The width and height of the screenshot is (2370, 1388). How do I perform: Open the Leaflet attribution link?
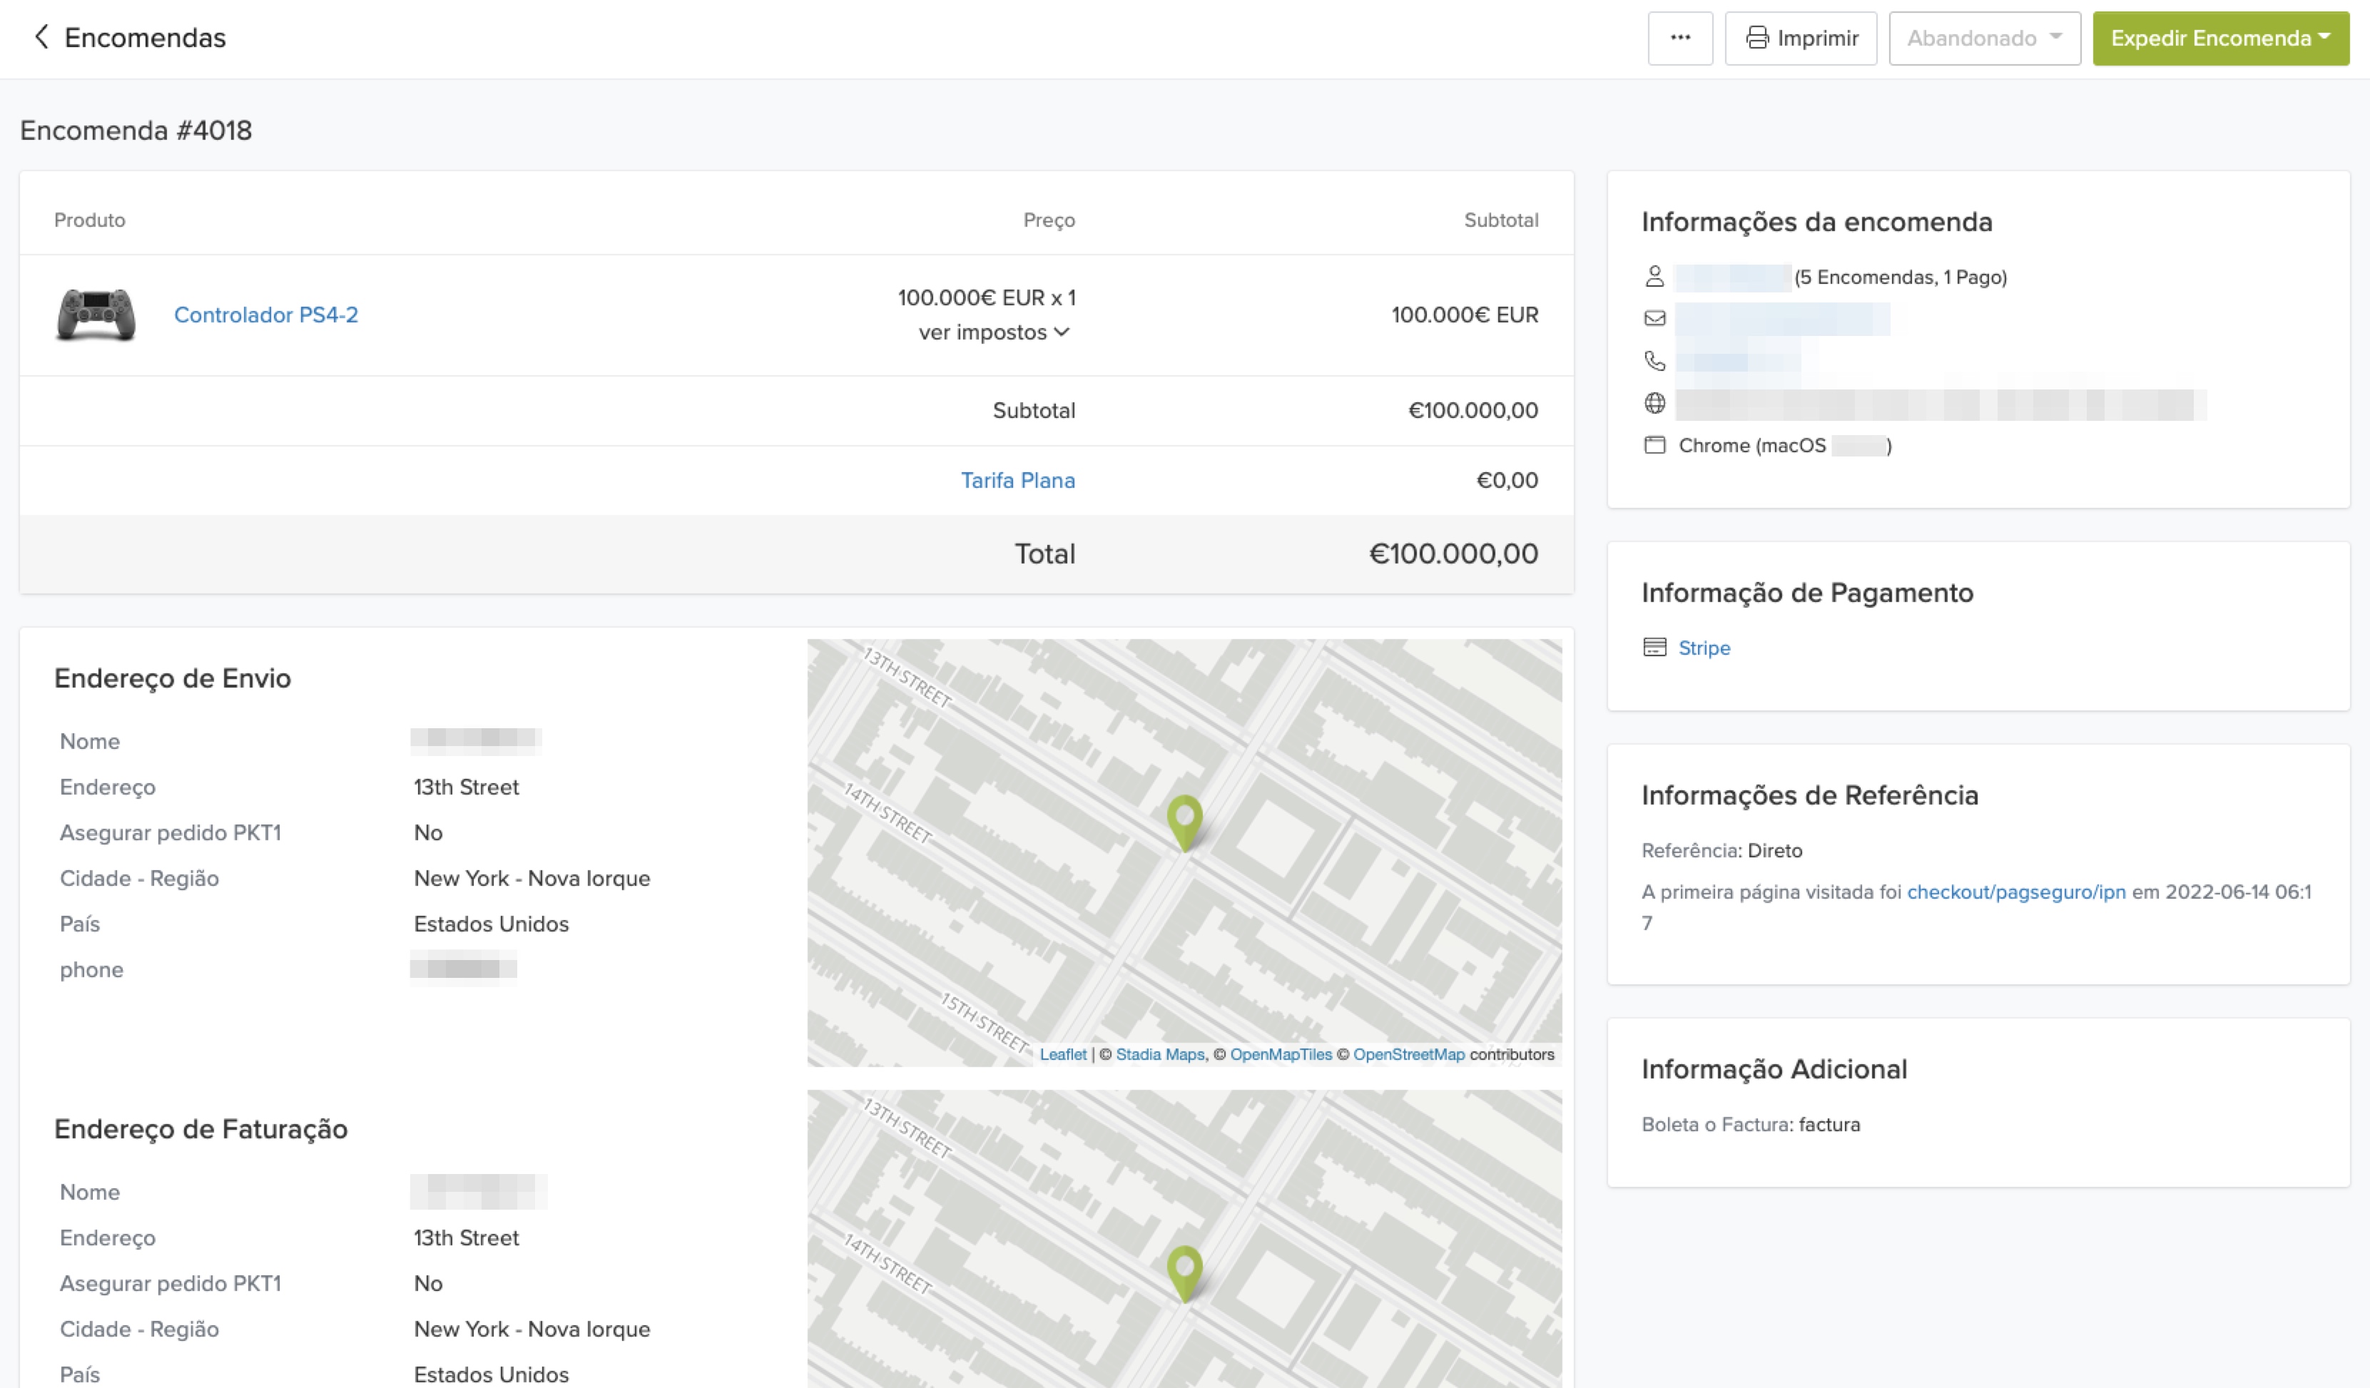[x=1063, y=1055]
